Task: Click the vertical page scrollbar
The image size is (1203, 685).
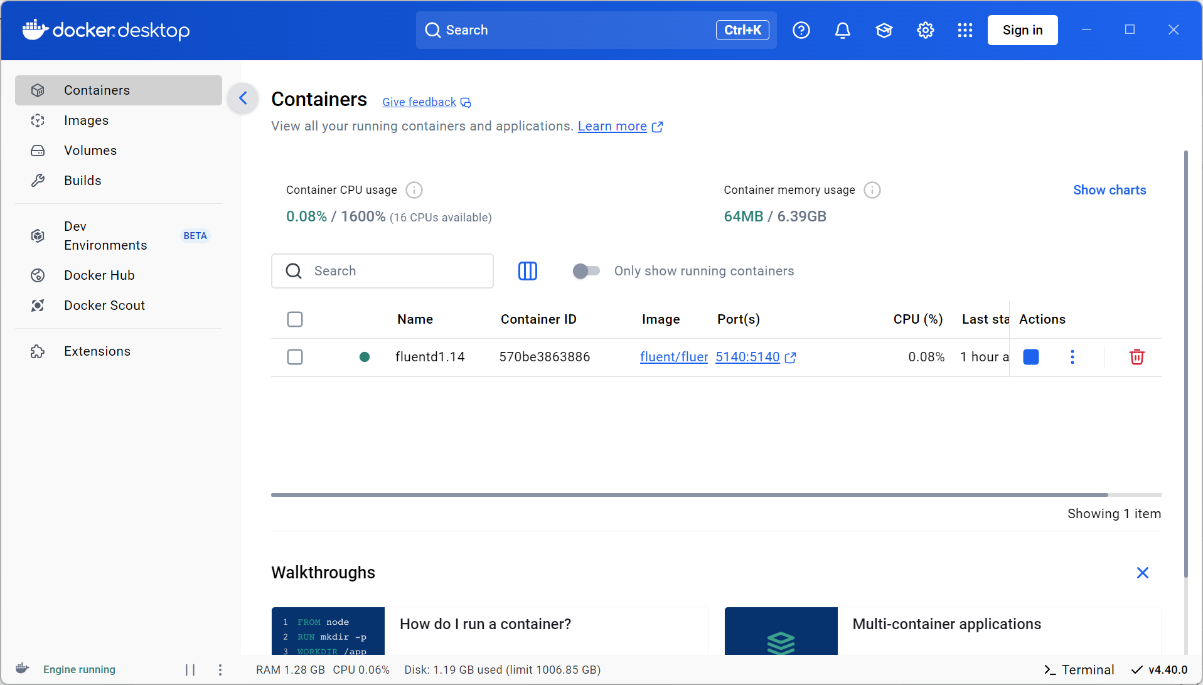Action: click(x=1185, y=364)
